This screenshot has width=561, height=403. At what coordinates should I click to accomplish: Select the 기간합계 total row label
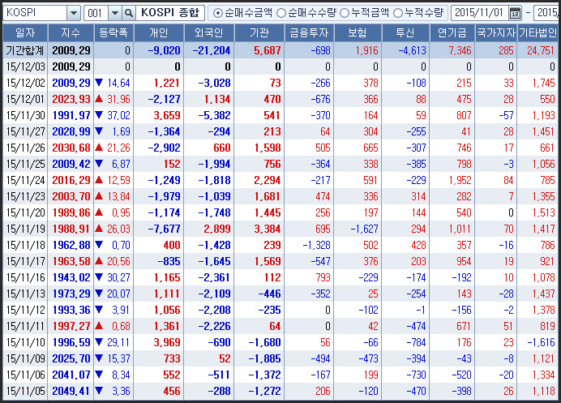point(25,50)
